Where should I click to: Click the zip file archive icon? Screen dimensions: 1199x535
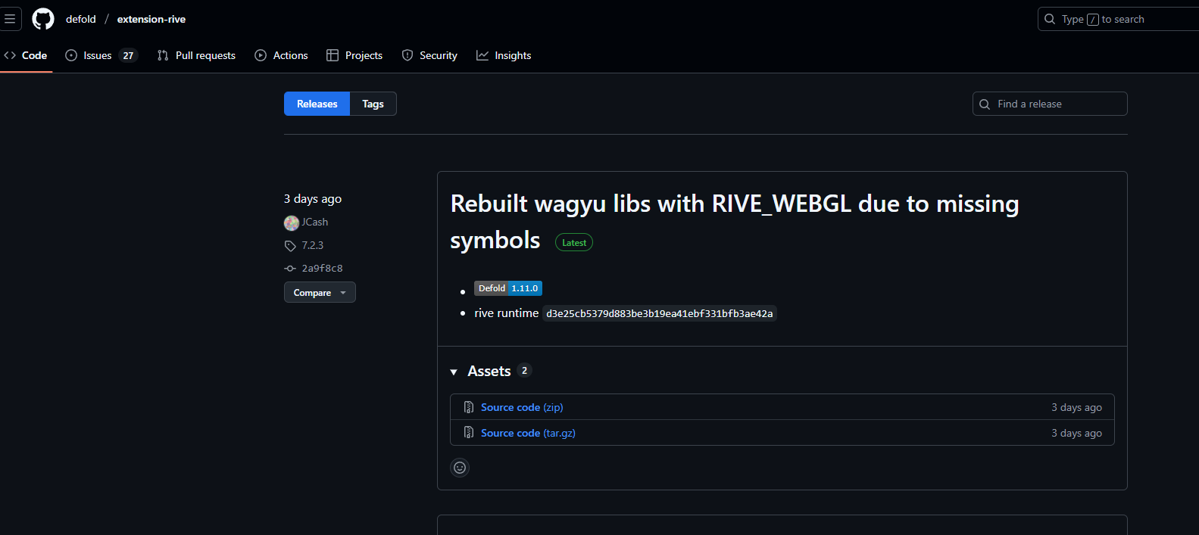[x=469, y=407]
